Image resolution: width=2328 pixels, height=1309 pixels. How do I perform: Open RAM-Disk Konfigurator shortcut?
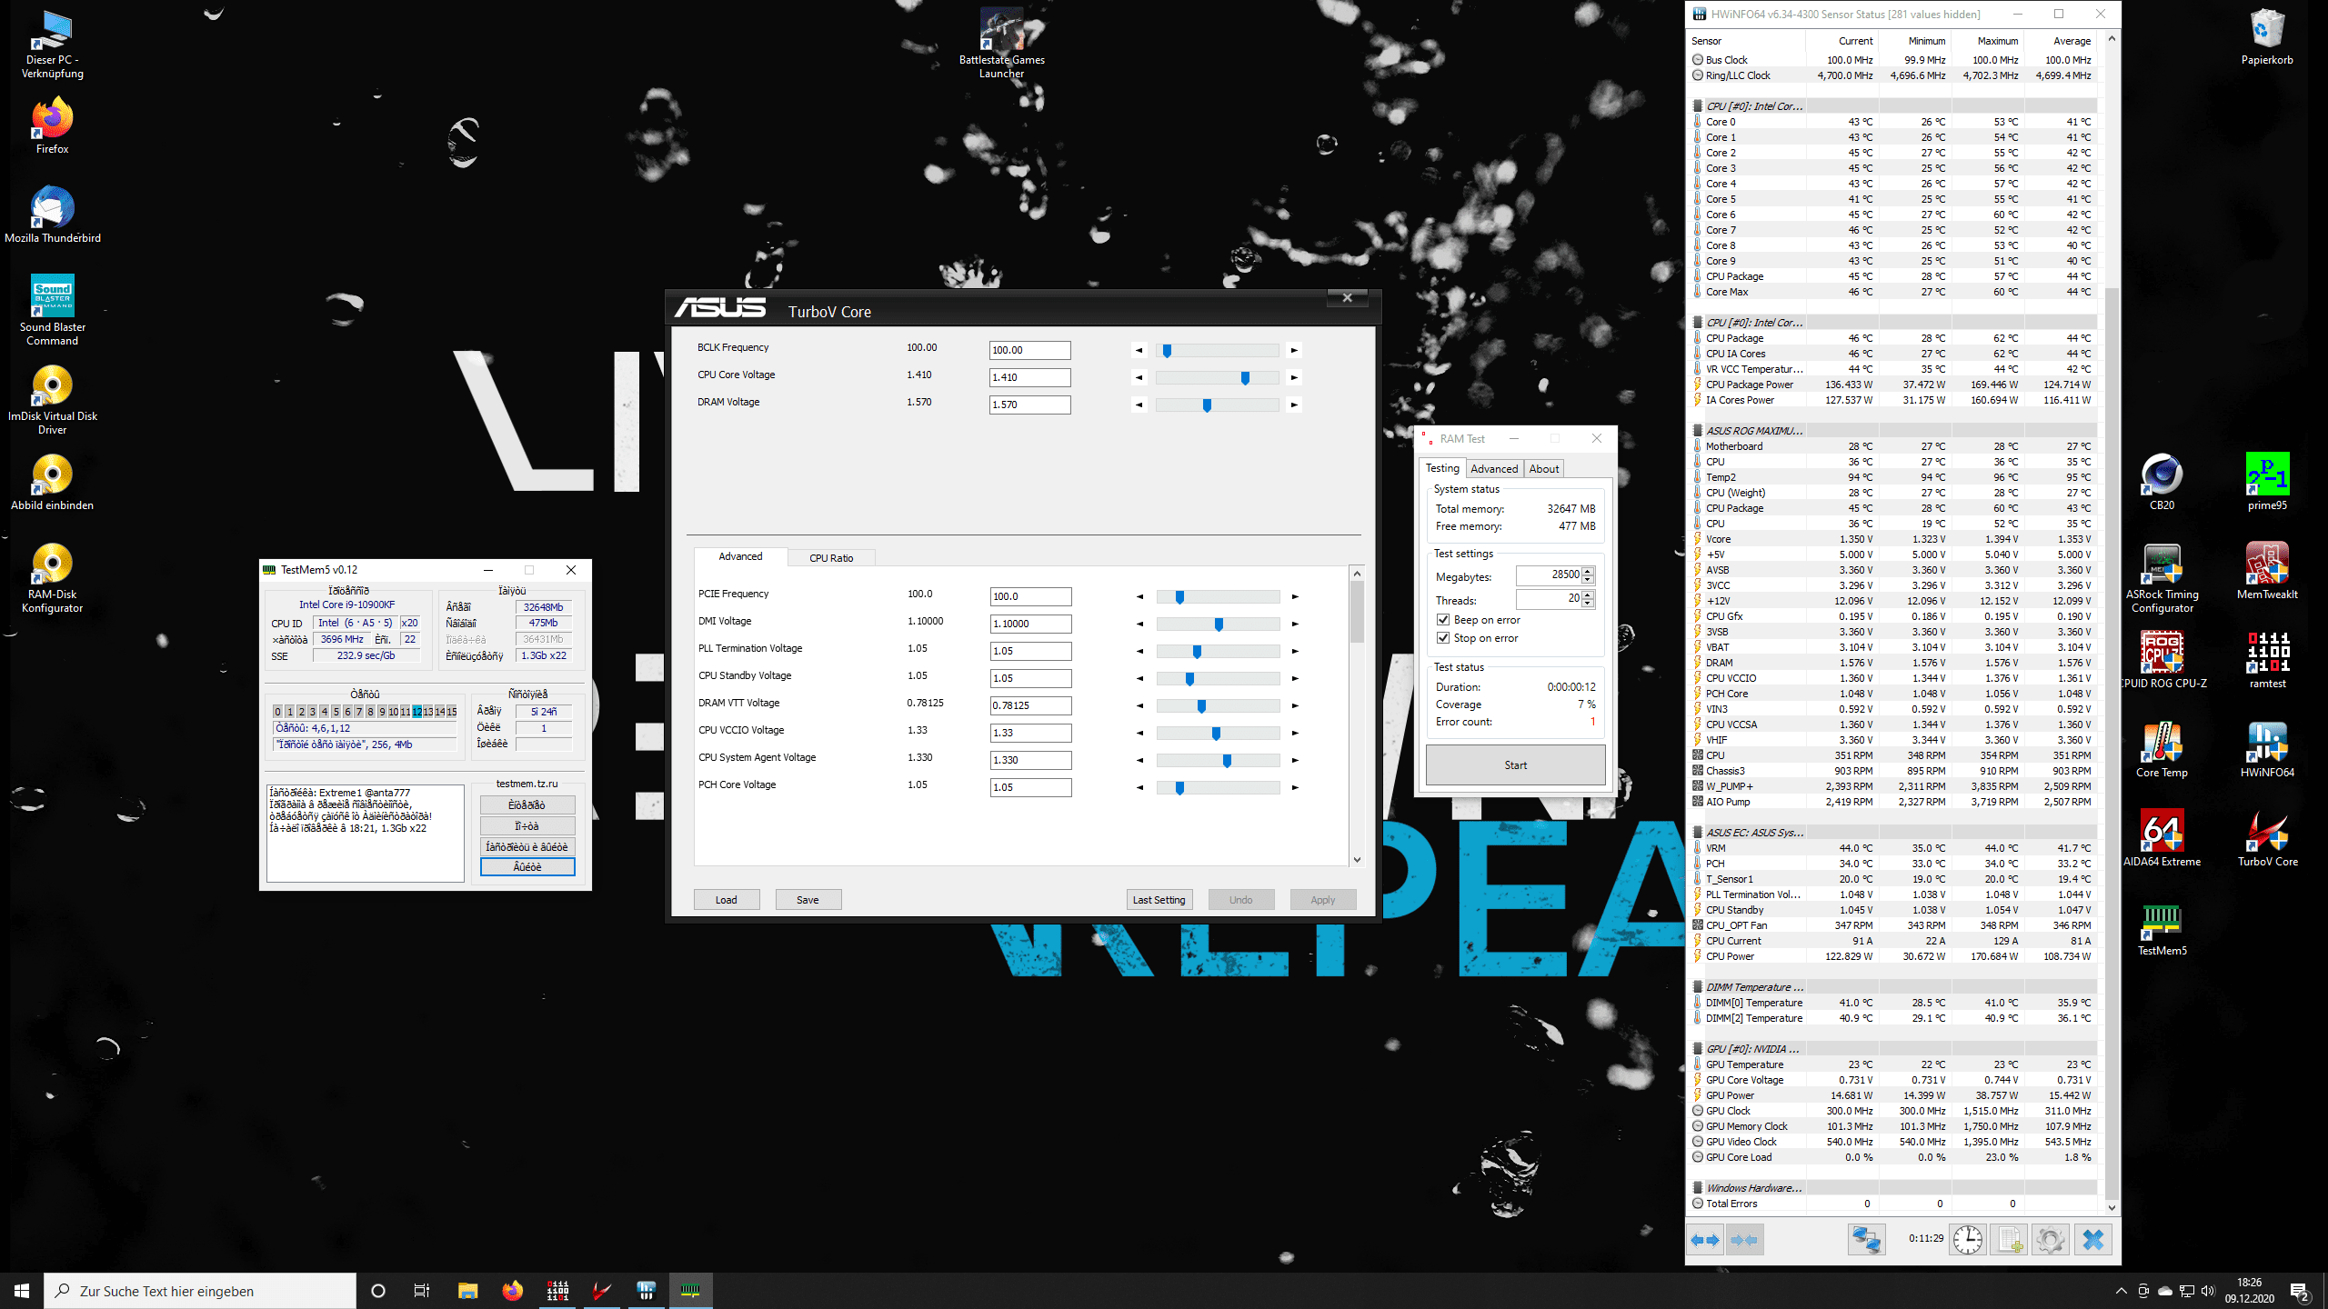coord(52,577)
